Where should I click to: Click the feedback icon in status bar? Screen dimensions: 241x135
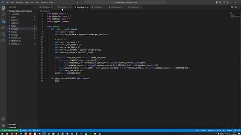235,130
